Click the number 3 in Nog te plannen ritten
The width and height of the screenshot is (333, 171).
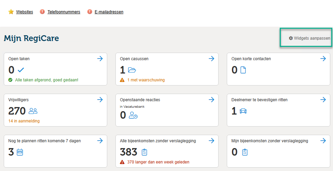[11, 152]
